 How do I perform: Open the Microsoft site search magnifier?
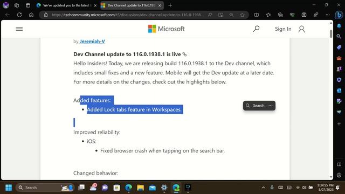pos(257,29)
